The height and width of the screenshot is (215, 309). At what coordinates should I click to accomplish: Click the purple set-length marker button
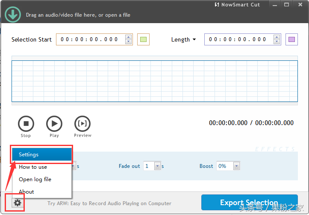291,39
